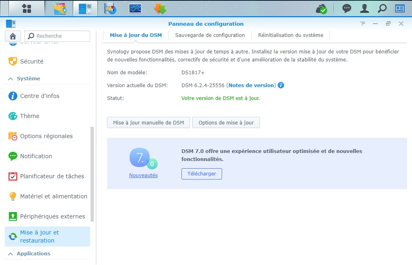
Task: Open help via the question mark
Action: pyautogui.click(x=363, y=24)
